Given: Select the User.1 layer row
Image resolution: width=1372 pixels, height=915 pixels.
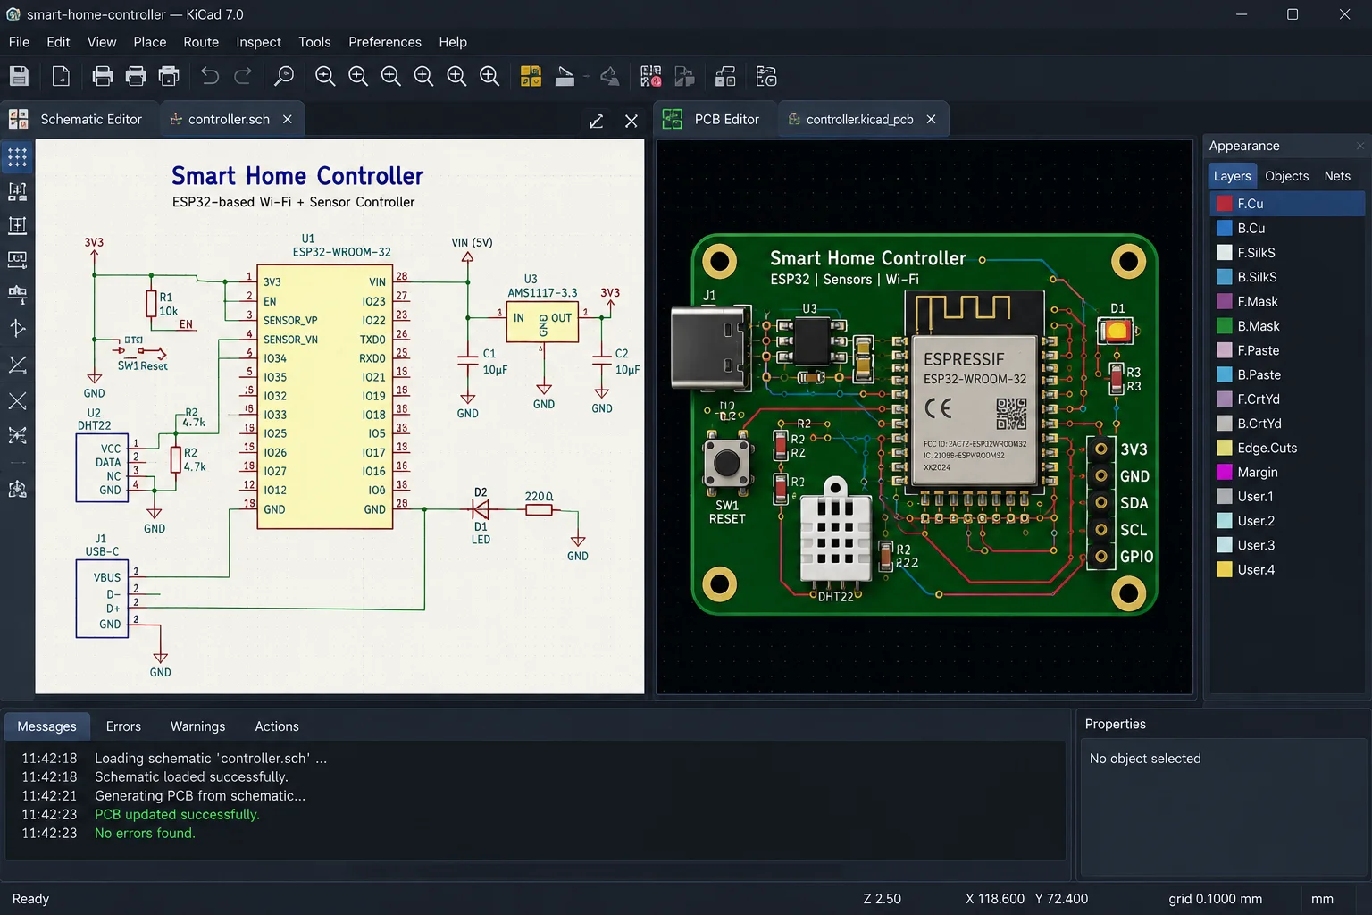Looking at the screenshot, I should coord(1287,497).
